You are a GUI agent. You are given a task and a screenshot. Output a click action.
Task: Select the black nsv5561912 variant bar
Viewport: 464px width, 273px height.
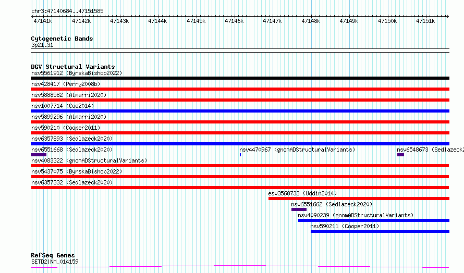pyautogui.click(x=240, y=78)
